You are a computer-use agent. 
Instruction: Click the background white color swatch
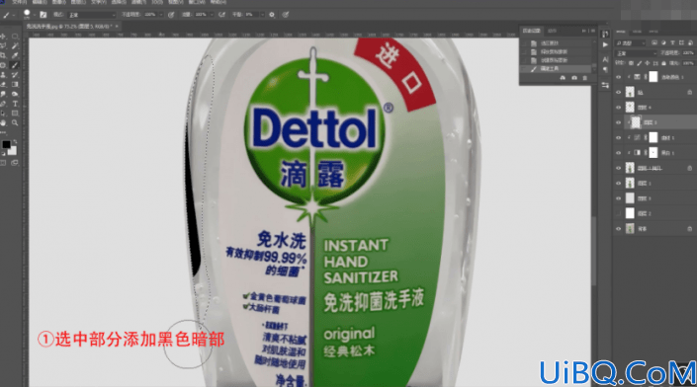click(x=13, y=151)
